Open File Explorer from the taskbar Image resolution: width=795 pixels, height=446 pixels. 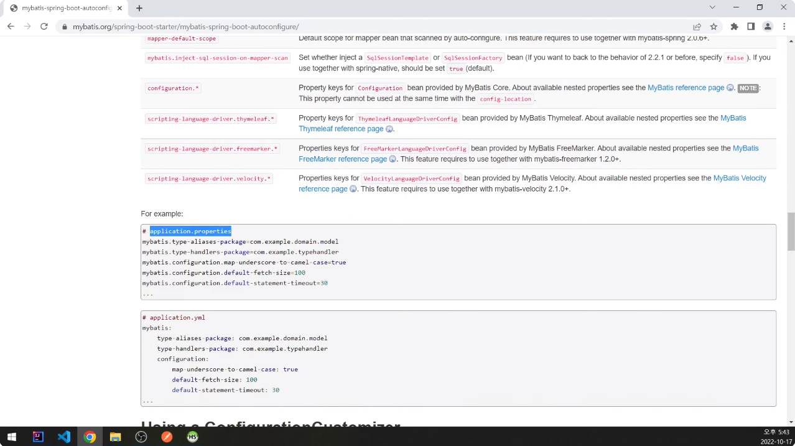pyautogui.click(x=115, y=437)
